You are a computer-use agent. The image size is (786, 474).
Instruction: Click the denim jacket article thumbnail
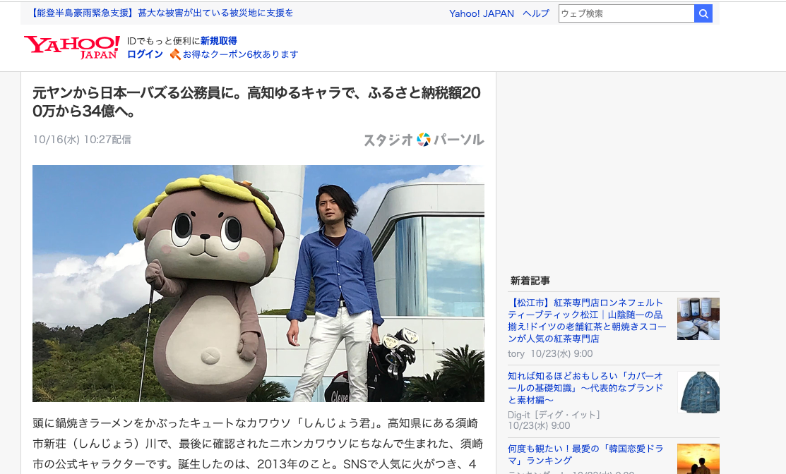click(698, 392)
